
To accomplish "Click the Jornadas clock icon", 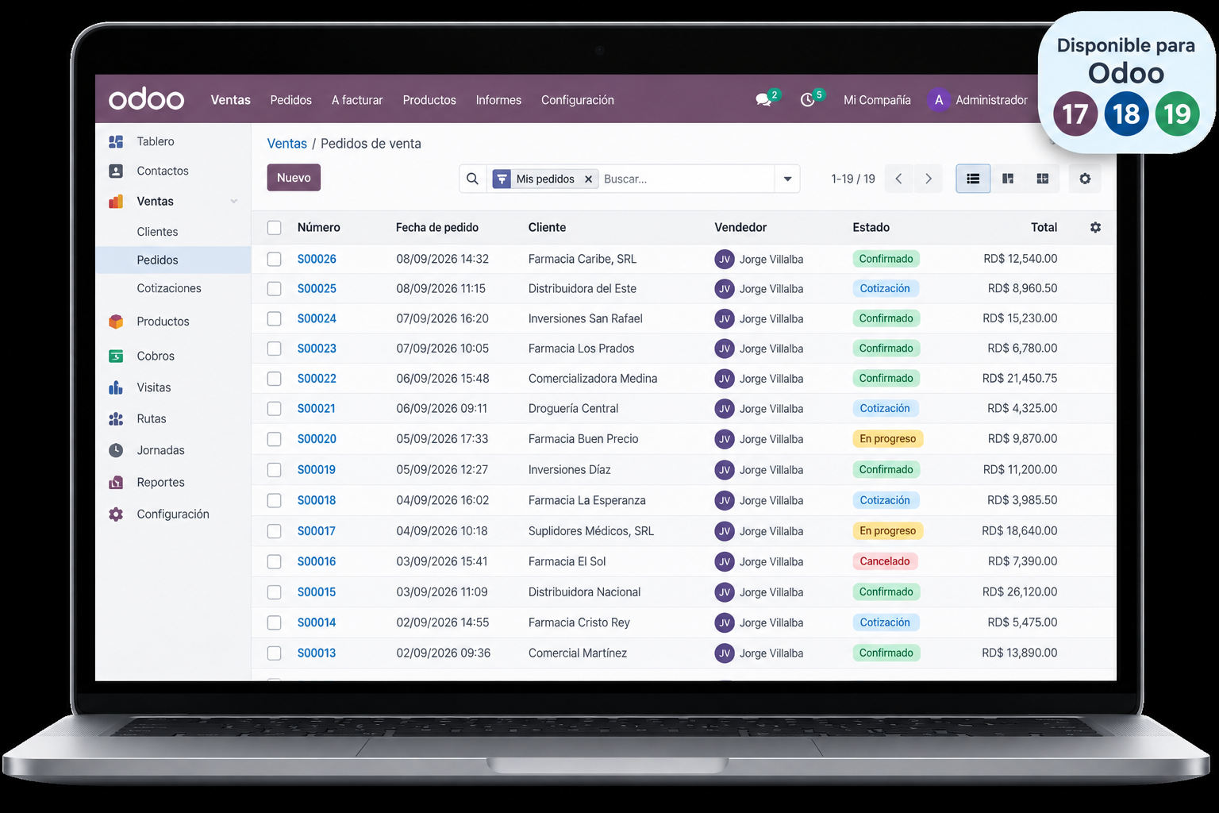I will pyautogui.click(x=116, y=450).
